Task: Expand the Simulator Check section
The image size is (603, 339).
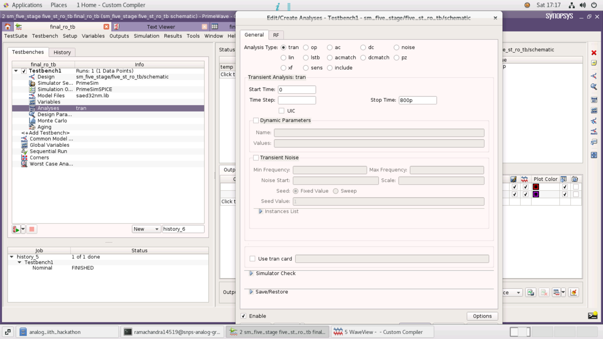Action: point(251,273)
